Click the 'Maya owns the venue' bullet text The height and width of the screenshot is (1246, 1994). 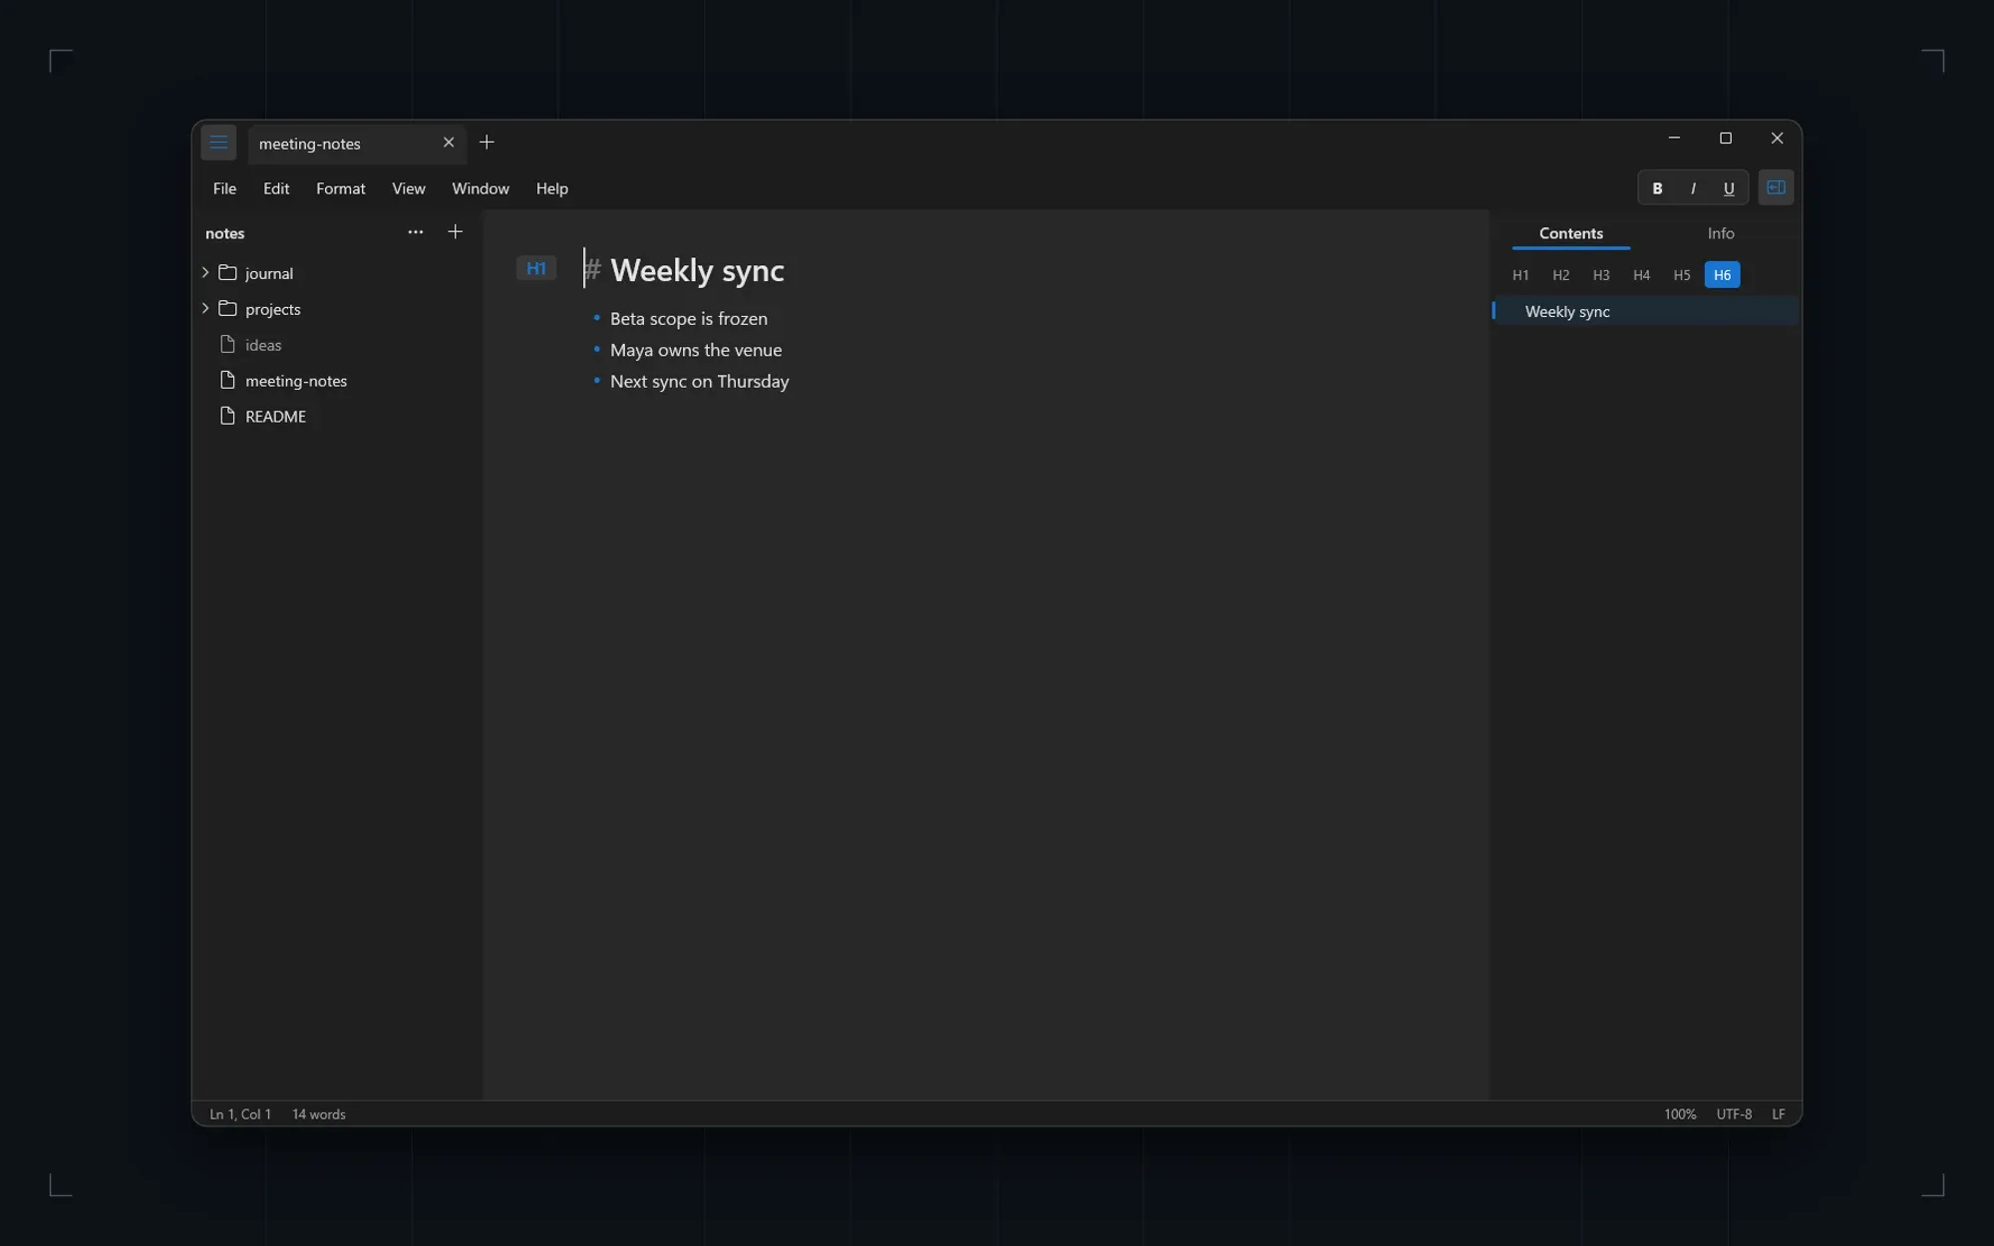click(x=696, y=350)
